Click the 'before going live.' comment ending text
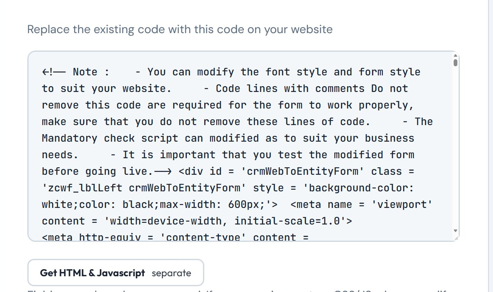 point(97,171)
